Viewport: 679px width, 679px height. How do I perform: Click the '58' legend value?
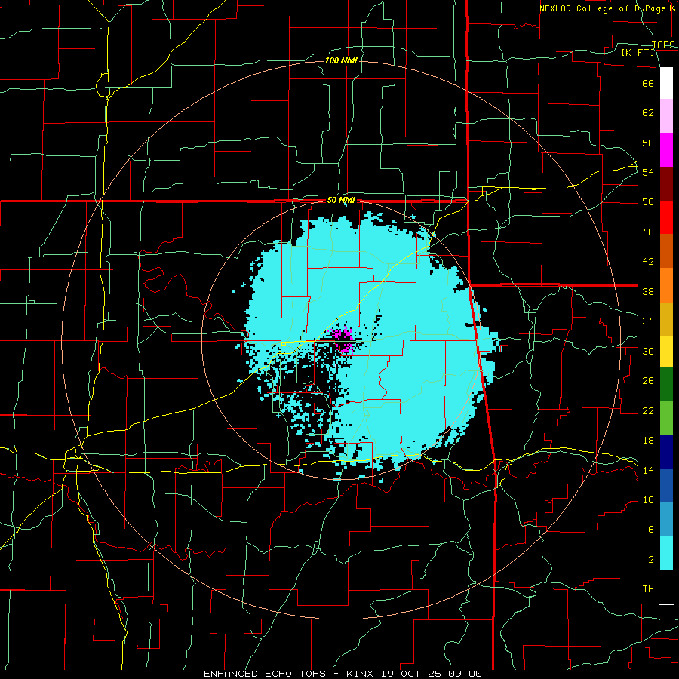tap(648, 143)
